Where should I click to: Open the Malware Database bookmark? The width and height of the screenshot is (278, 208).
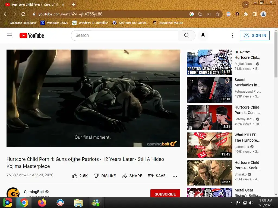click(x=20, y=23)
